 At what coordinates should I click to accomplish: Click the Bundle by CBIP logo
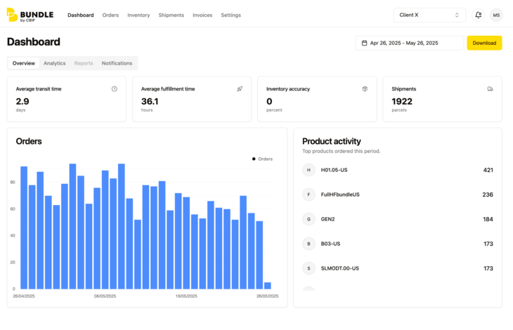(30, 15)
